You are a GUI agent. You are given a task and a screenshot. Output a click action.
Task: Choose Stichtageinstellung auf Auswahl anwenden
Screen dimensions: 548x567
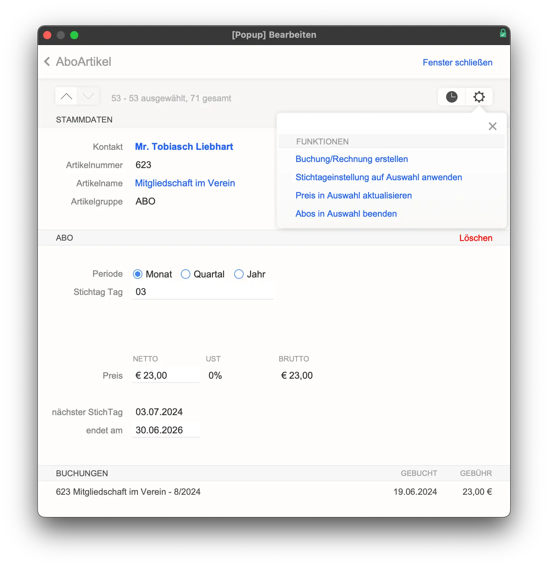379,177
